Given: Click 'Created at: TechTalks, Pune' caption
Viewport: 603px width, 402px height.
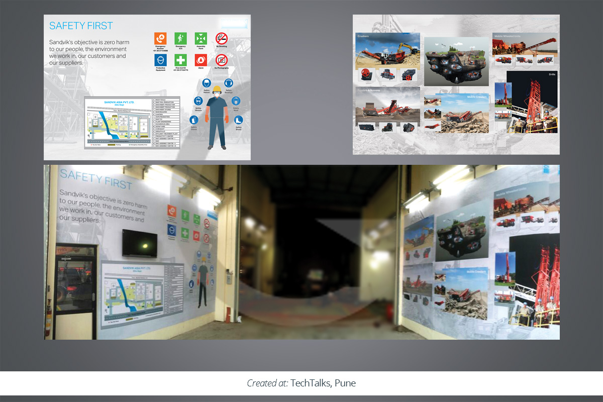Looking at the screenshot, I should (x=301, y=383).
